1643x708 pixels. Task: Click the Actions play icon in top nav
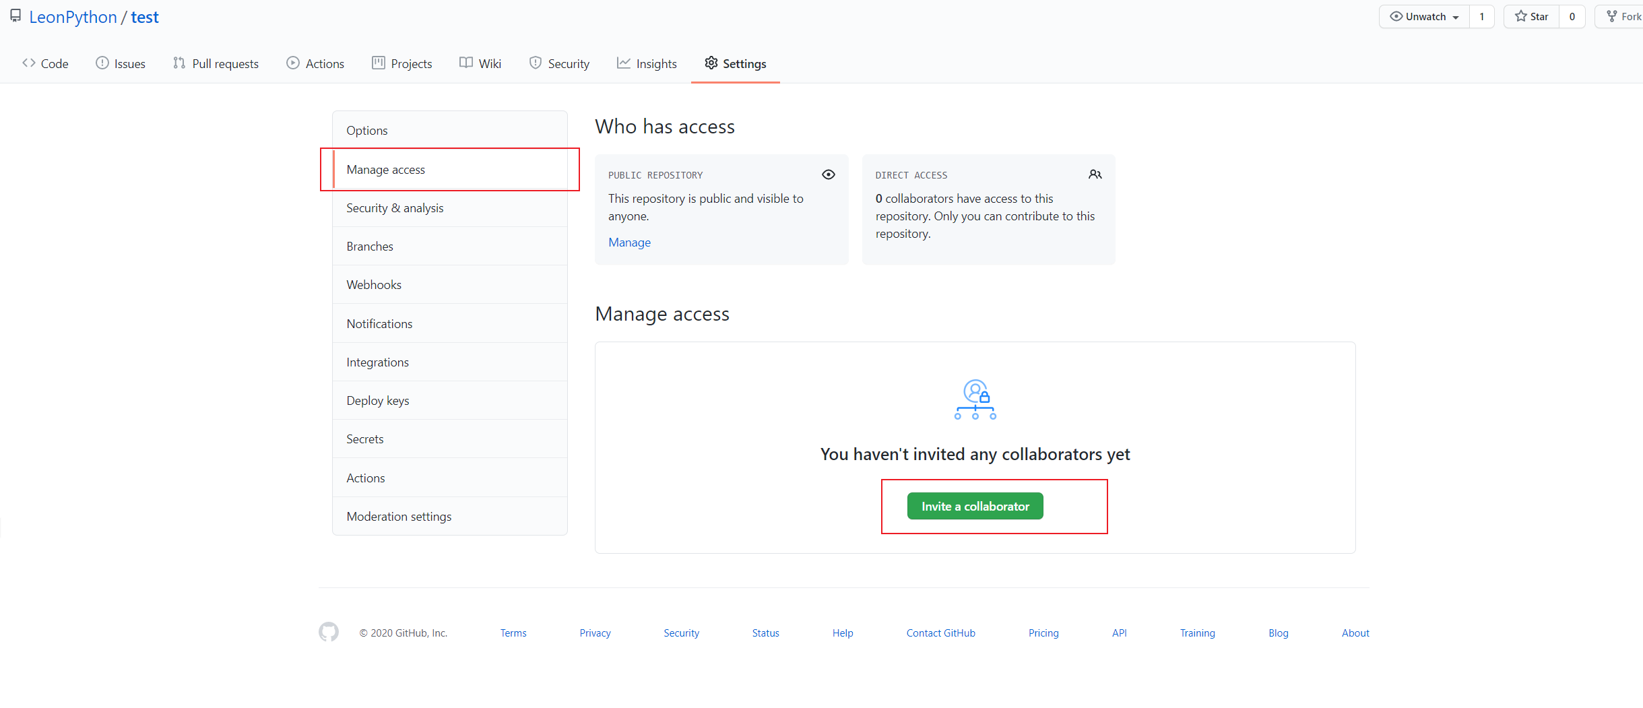[x=293, y=63]
